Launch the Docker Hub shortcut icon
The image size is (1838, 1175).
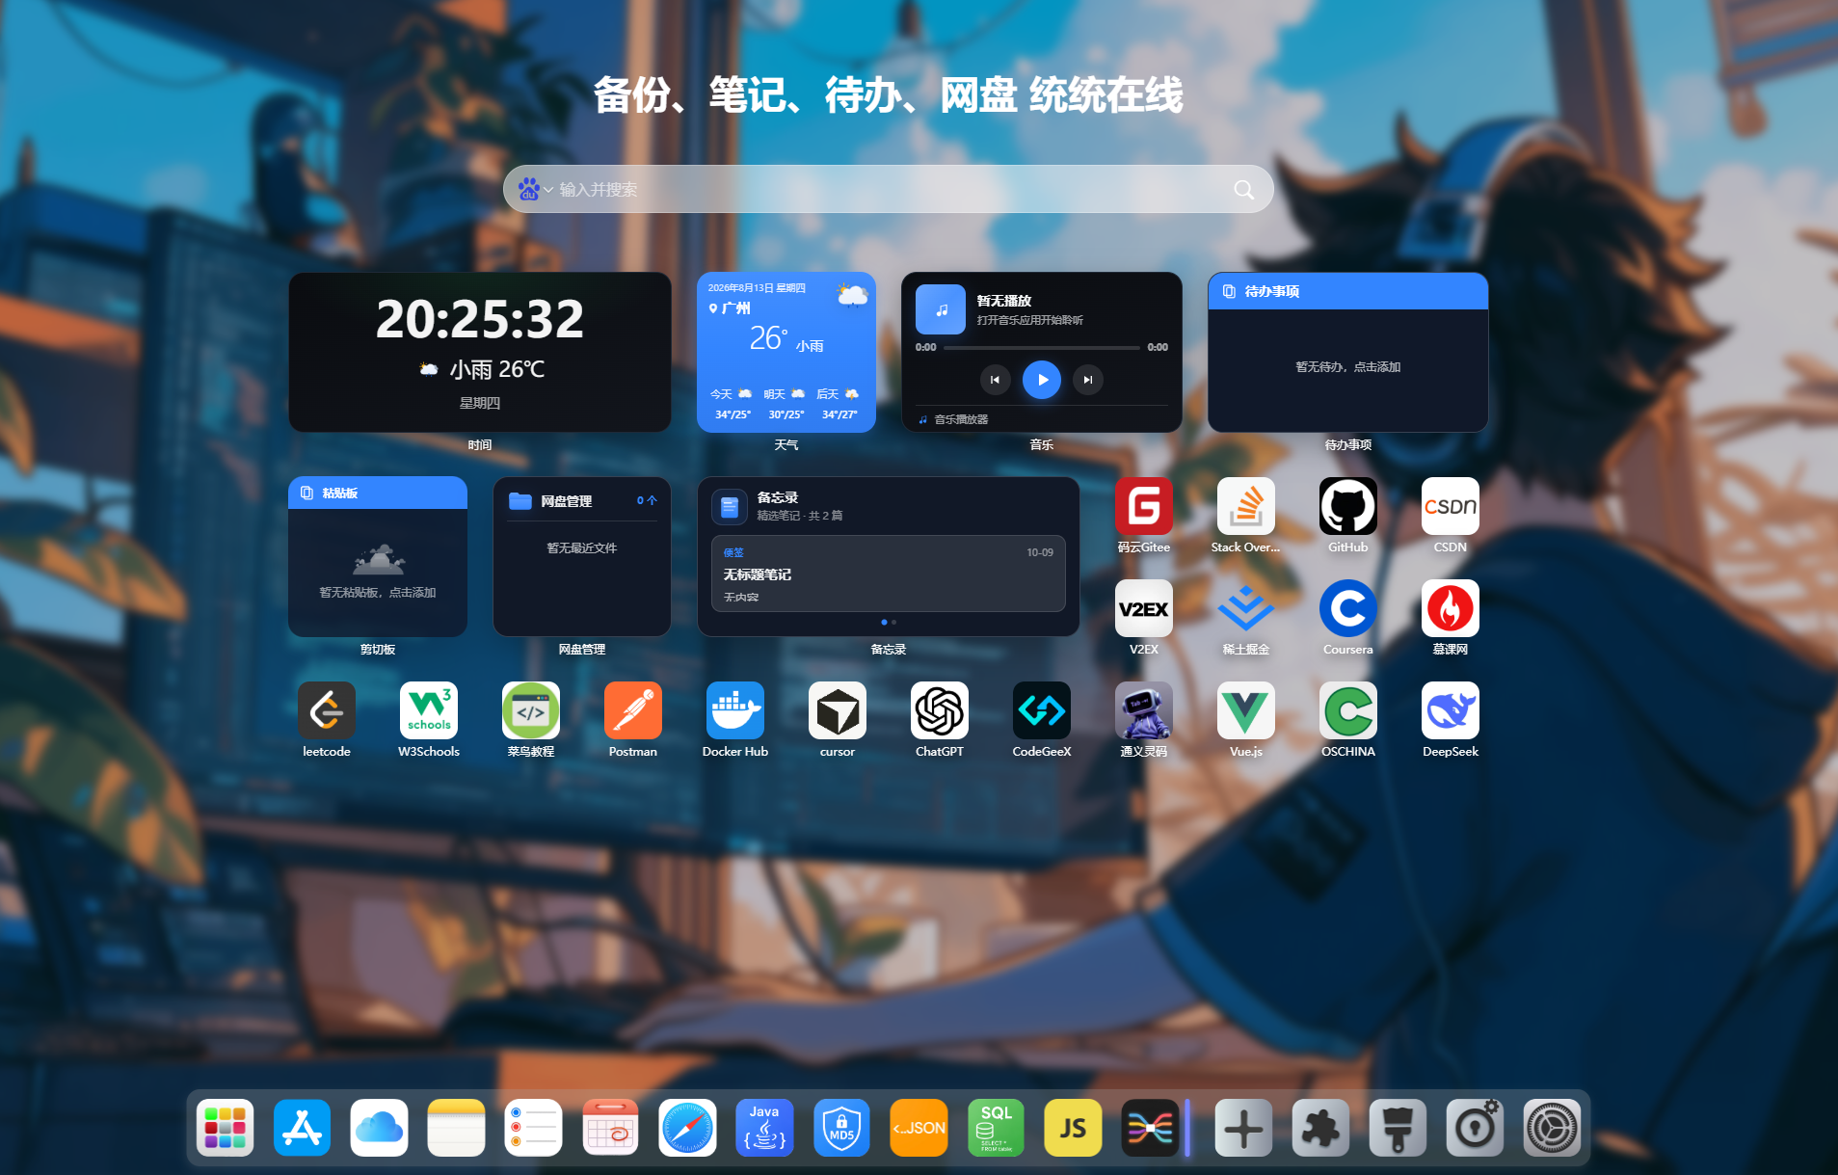[735, 710]
